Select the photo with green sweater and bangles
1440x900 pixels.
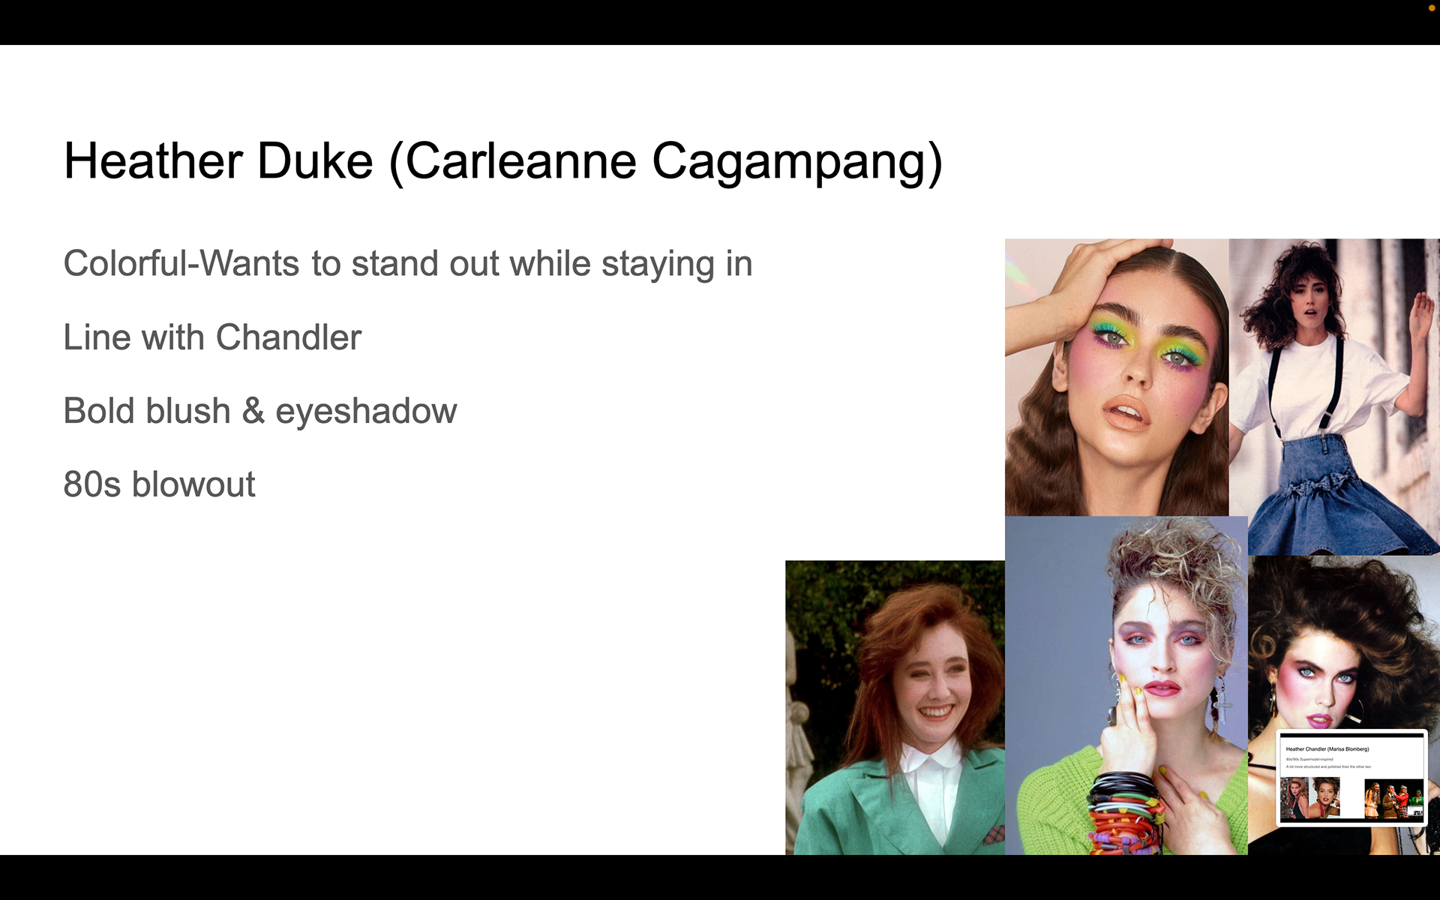tap(1126, 685)
